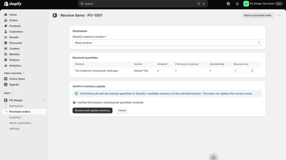Open PO Simple Settings
Screen dimensions: 286x160
click(x=14, y=128)
